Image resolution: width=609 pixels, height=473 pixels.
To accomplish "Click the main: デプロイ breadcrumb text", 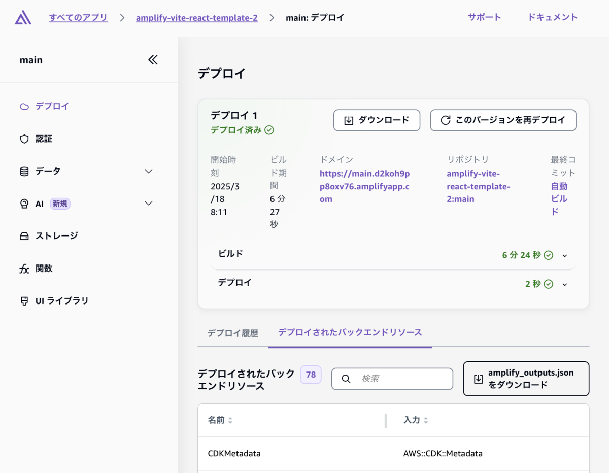I will (315, 18).
